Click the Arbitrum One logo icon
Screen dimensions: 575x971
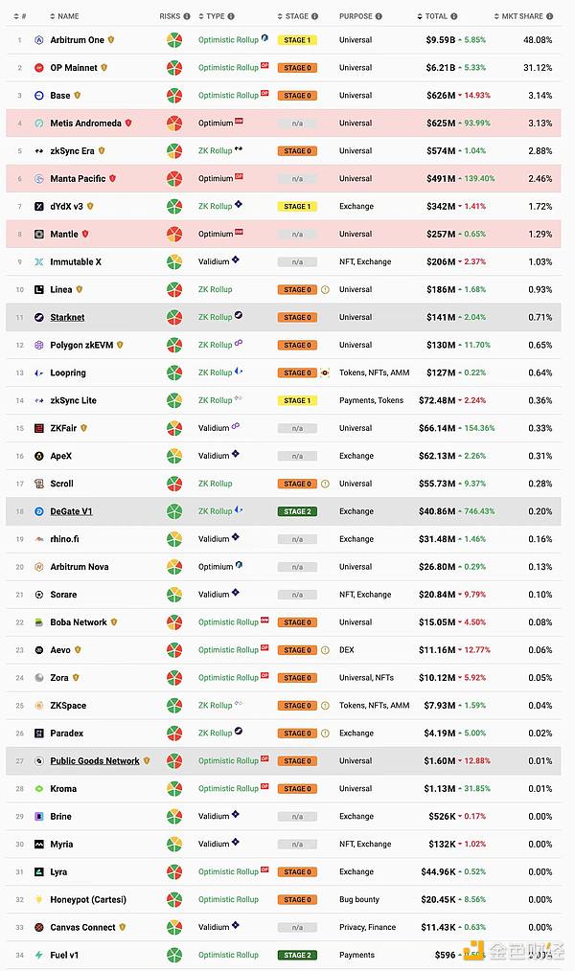tap(39, 40)
